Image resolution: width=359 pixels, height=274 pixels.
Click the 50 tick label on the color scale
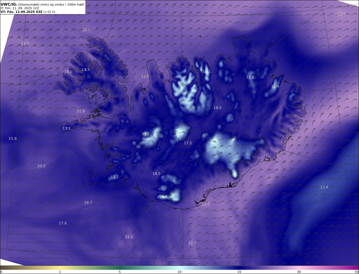(356, 272)
